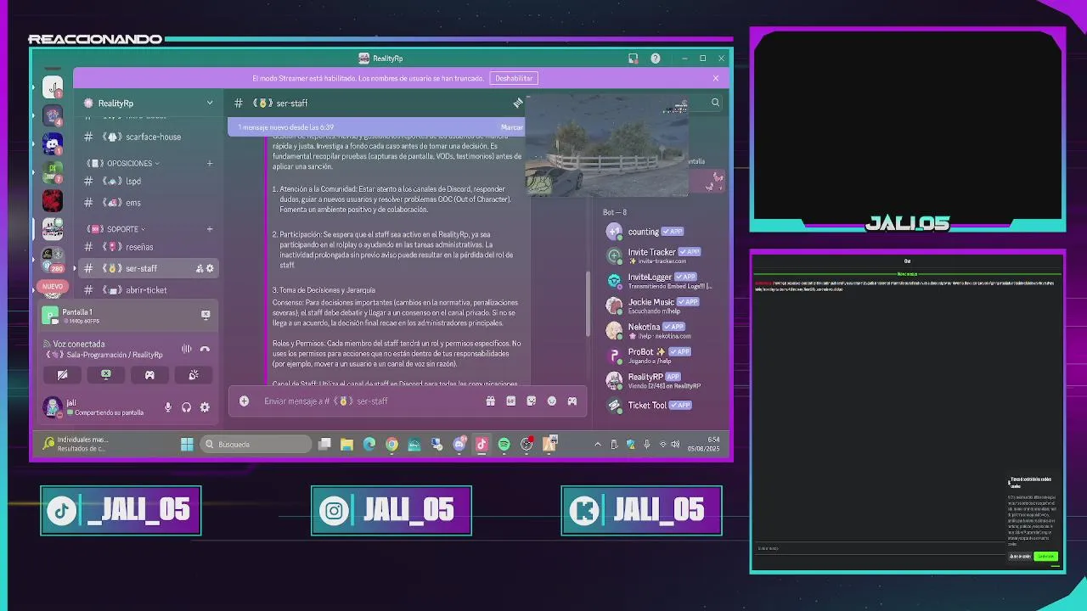Image resolution: width=1087 pixels, height=611 pixels.
Task: Show hidden tray icons chevron in taskbar
Action: [x=597, y=444]
